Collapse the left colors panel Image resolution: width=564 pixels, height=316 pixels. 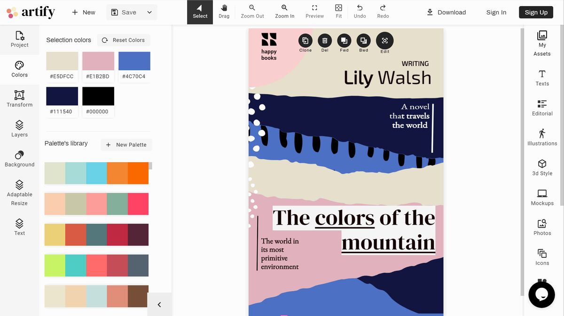(159, 304)
